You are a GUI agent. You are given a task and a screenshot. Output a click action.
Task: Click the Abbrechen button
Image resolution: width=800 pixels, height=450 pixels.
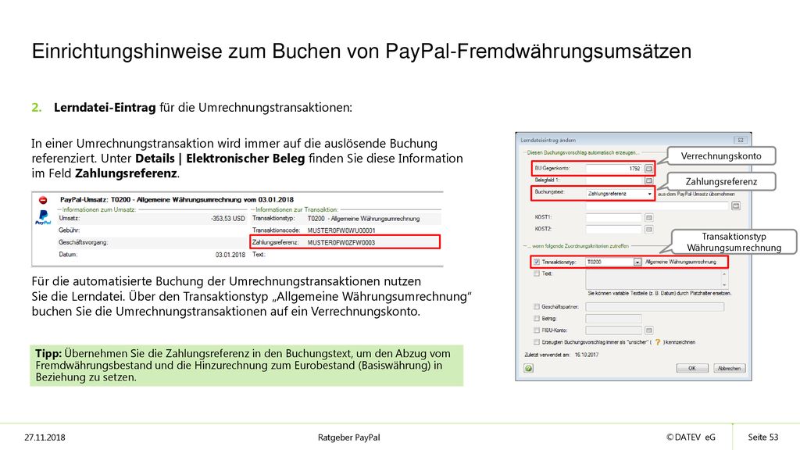(x=729, y=368)
